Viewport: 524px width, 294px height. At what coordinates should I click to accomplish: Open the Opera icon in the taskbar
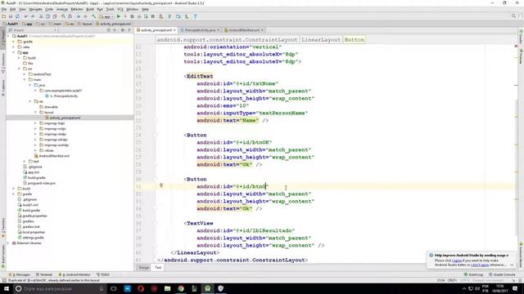[x=141, y=288]
